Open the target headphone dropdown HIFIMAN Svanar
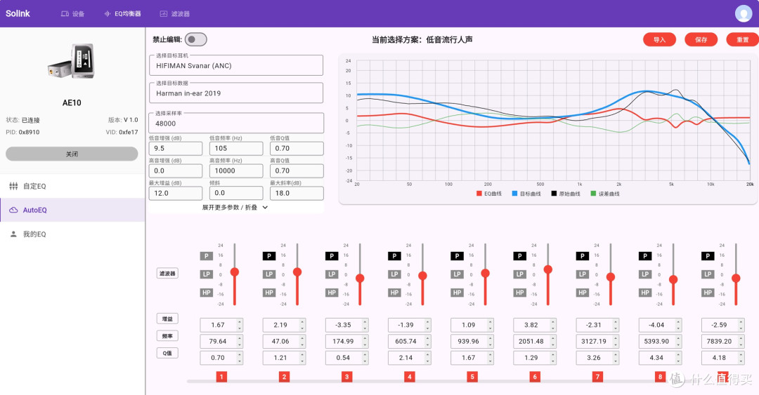The width and height of the screenshot is (759, 395). (x=236, y=65)
